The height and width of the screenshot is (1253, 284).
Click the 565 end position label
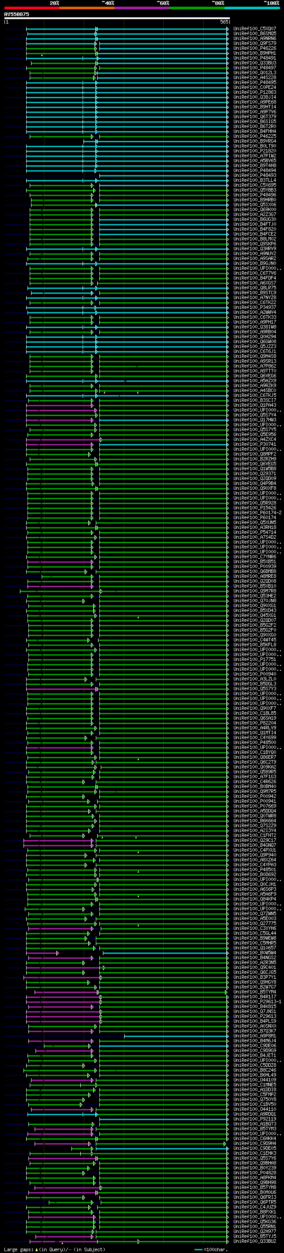[224, 22]
